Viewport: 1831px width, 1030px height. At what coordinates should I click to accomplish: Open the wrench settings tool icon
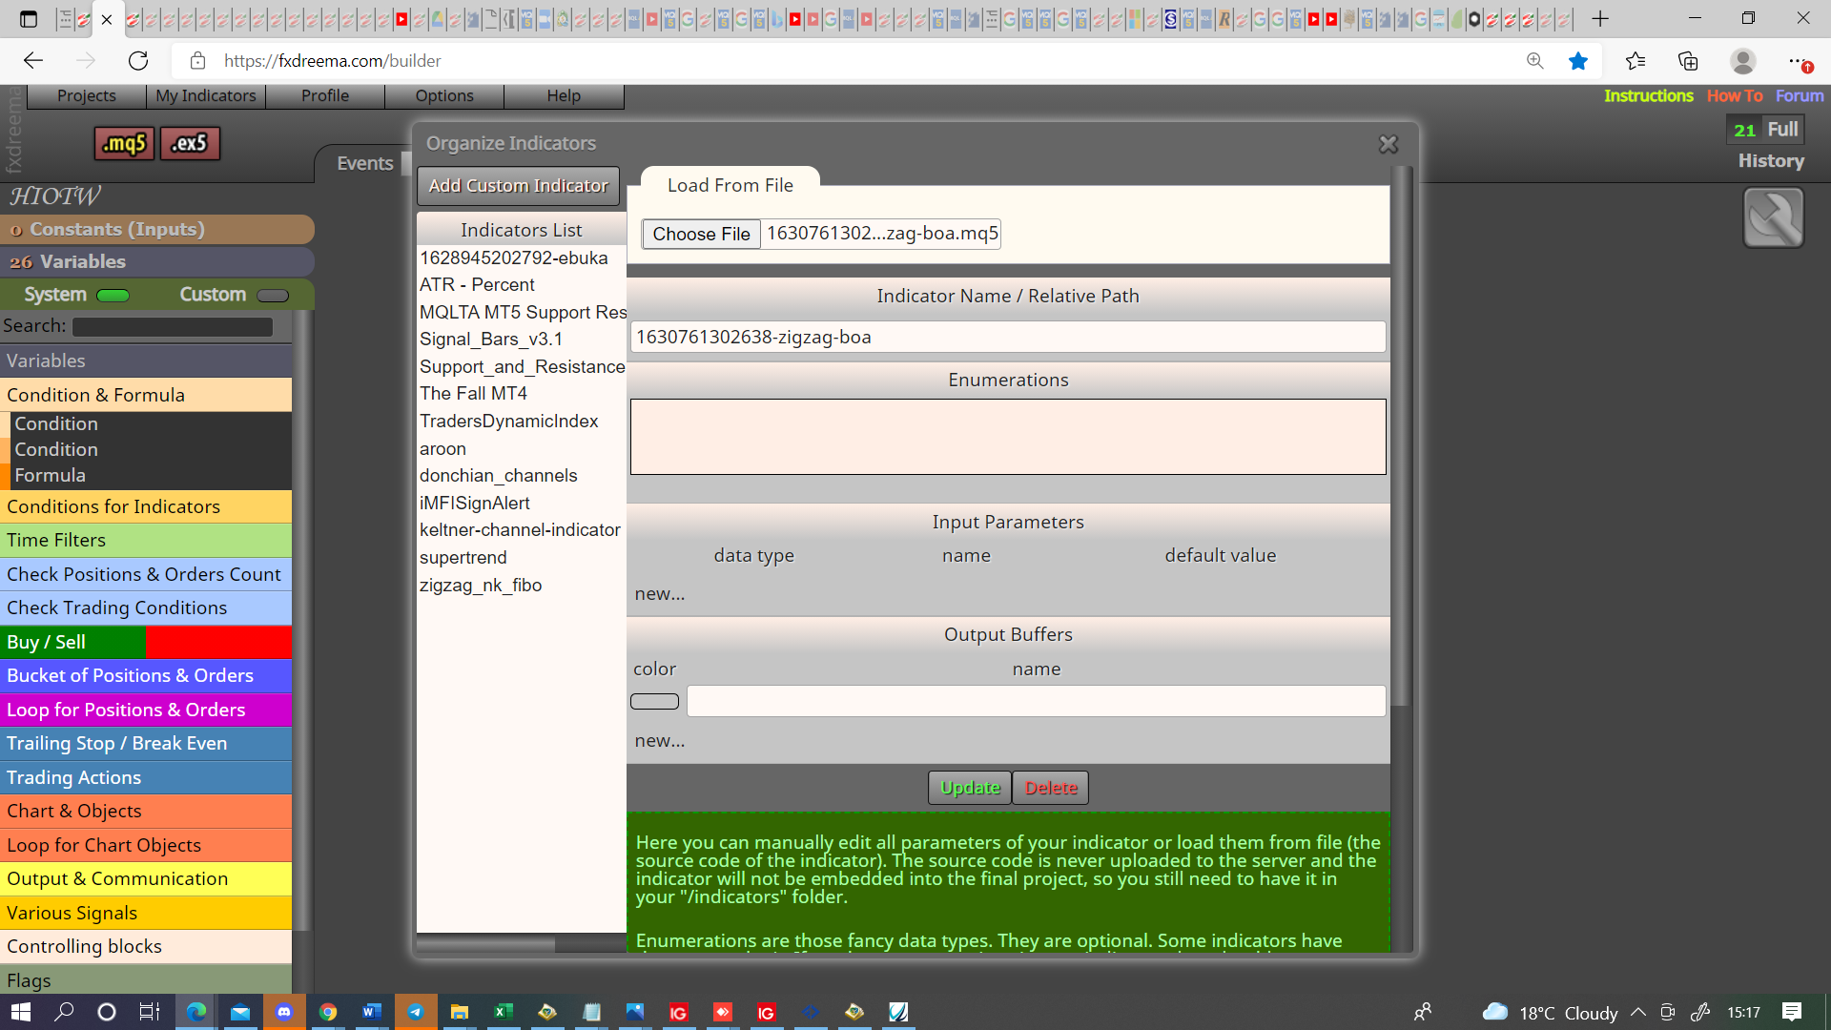pos(1773,217)
